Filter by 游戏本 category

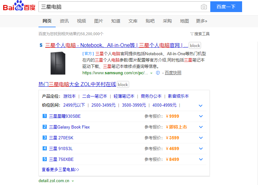[69, 96]
